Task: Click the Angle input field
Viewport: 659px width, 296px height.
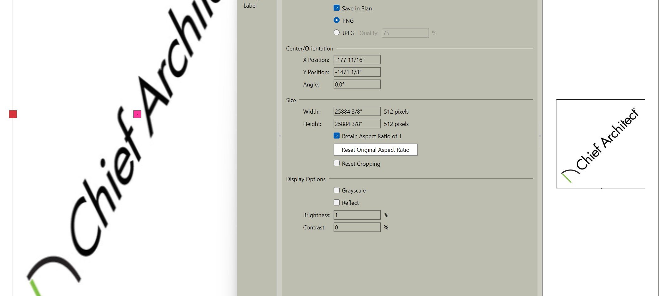Action: (357, 84)
